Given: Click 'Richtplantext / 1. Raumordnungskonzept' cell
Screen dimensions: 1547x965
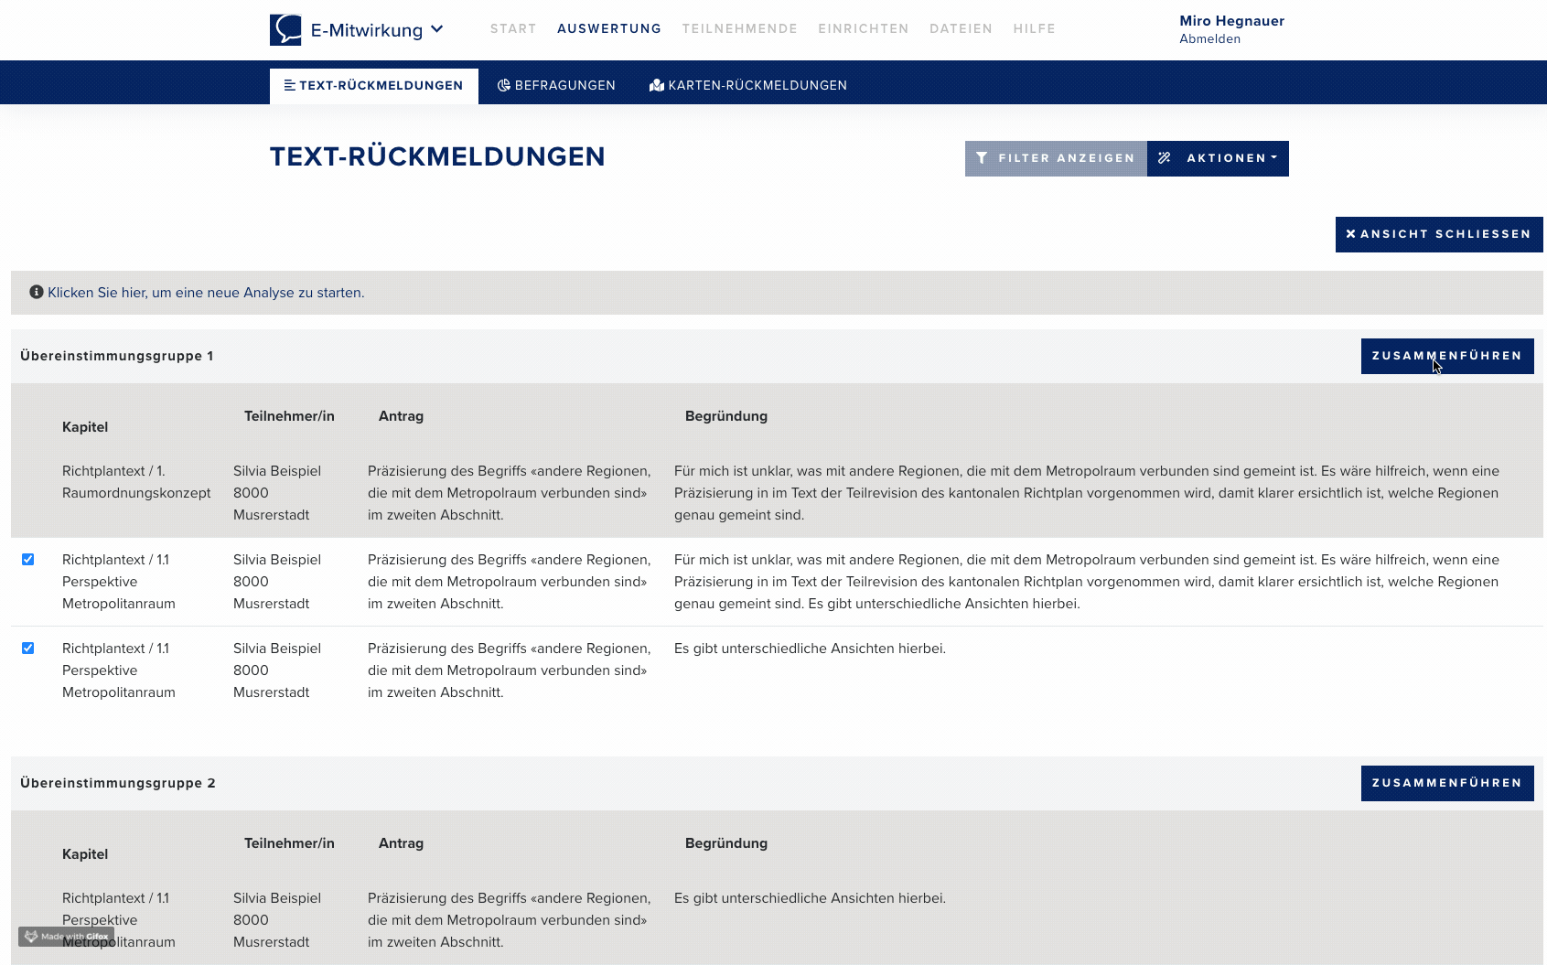Looking at the screenshot, I should click(x=136, y=482).
